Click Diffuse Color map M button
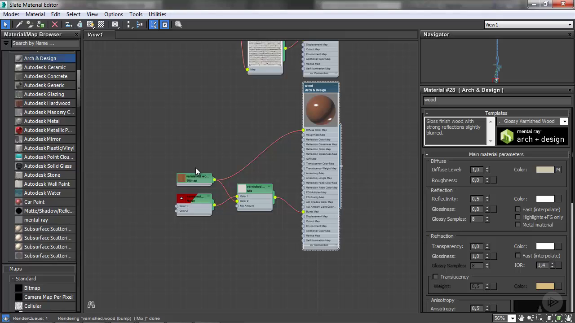 click(558, 170)
